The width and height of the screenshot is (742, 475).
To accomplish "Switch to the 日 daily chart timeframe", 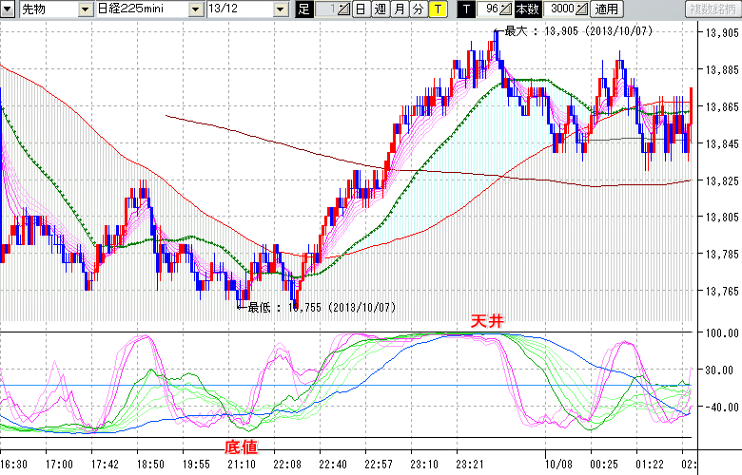I will (x=361, y=9).
